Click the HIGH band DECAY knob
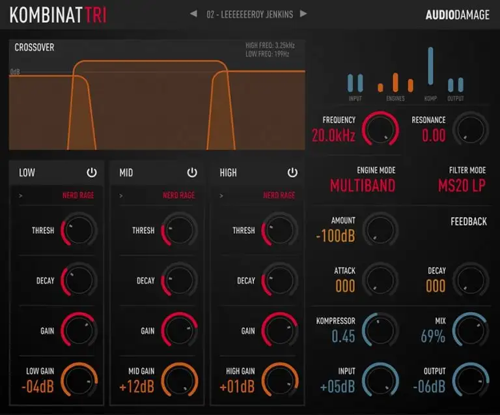 [x=280, y=279]
